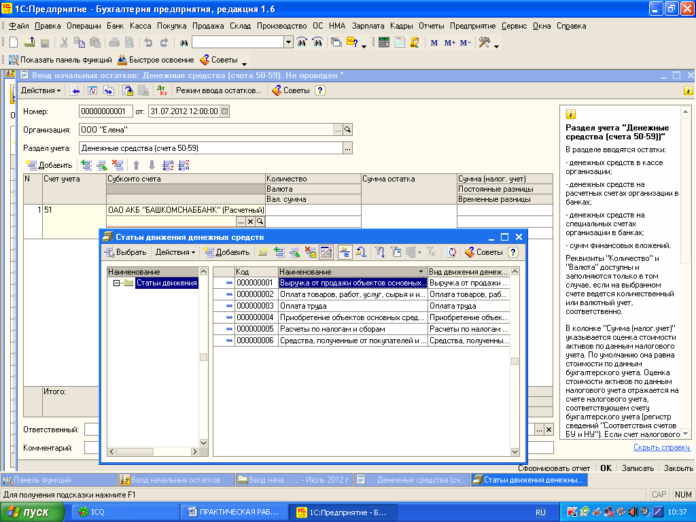696x522 pixels.
Task: Click the Windows пуск start button
Action: (32, 512)
